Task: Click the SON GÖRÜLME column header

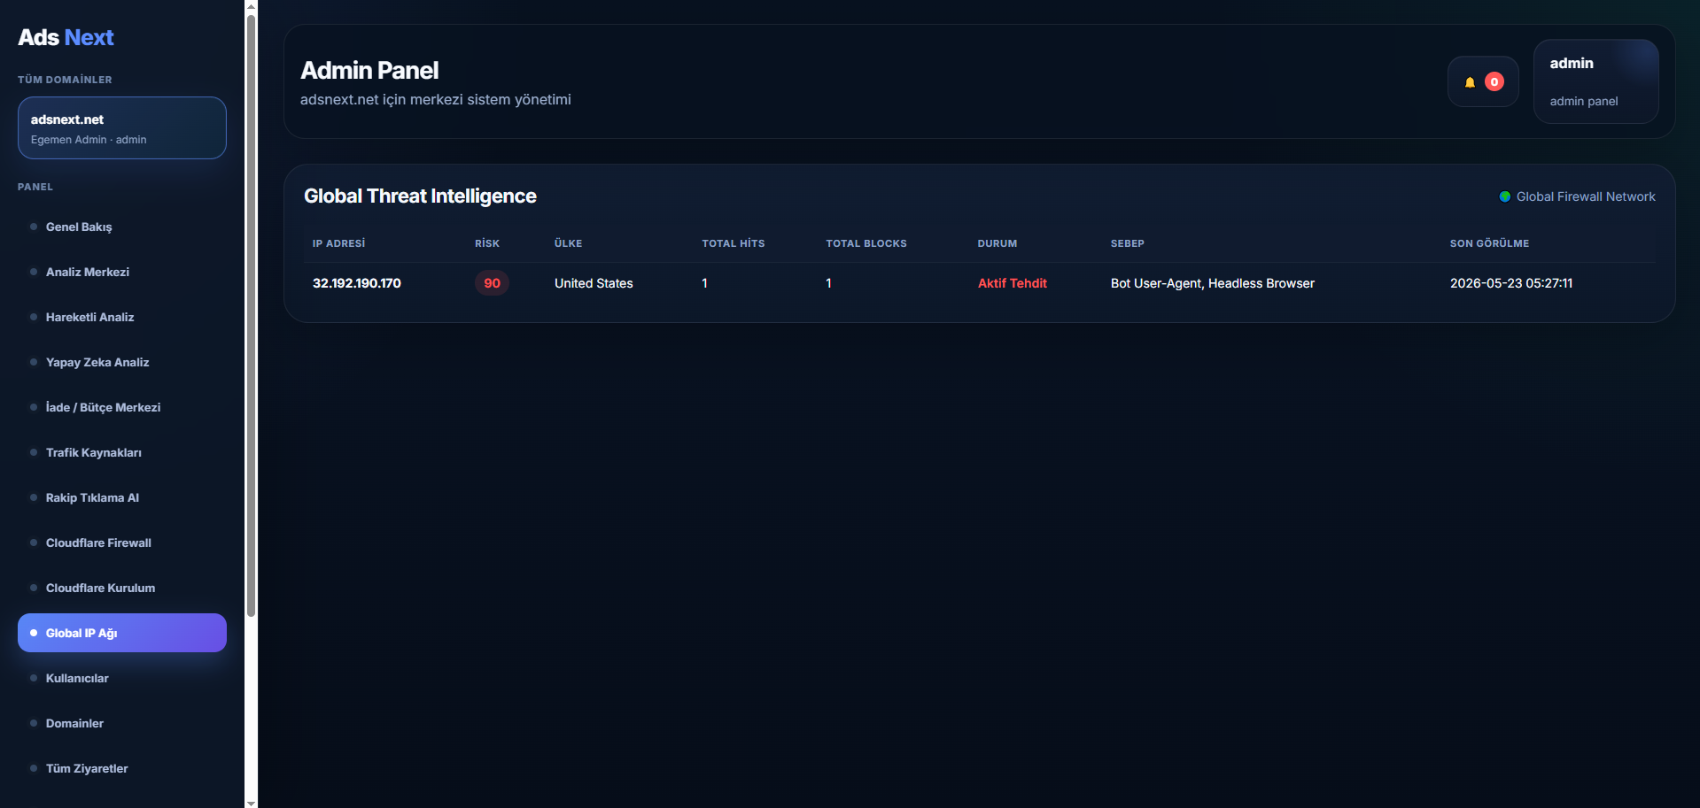Action: pyautogui.click(x=1489, y=243)
